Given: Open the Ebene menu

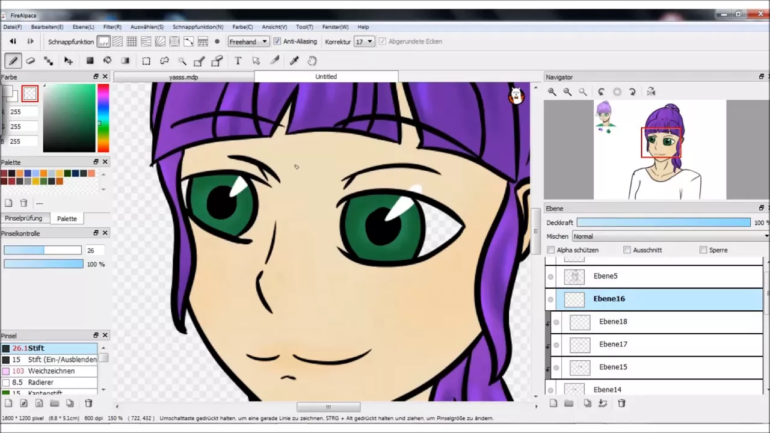Looking at the screenshot, I should (x=83, y=27).
